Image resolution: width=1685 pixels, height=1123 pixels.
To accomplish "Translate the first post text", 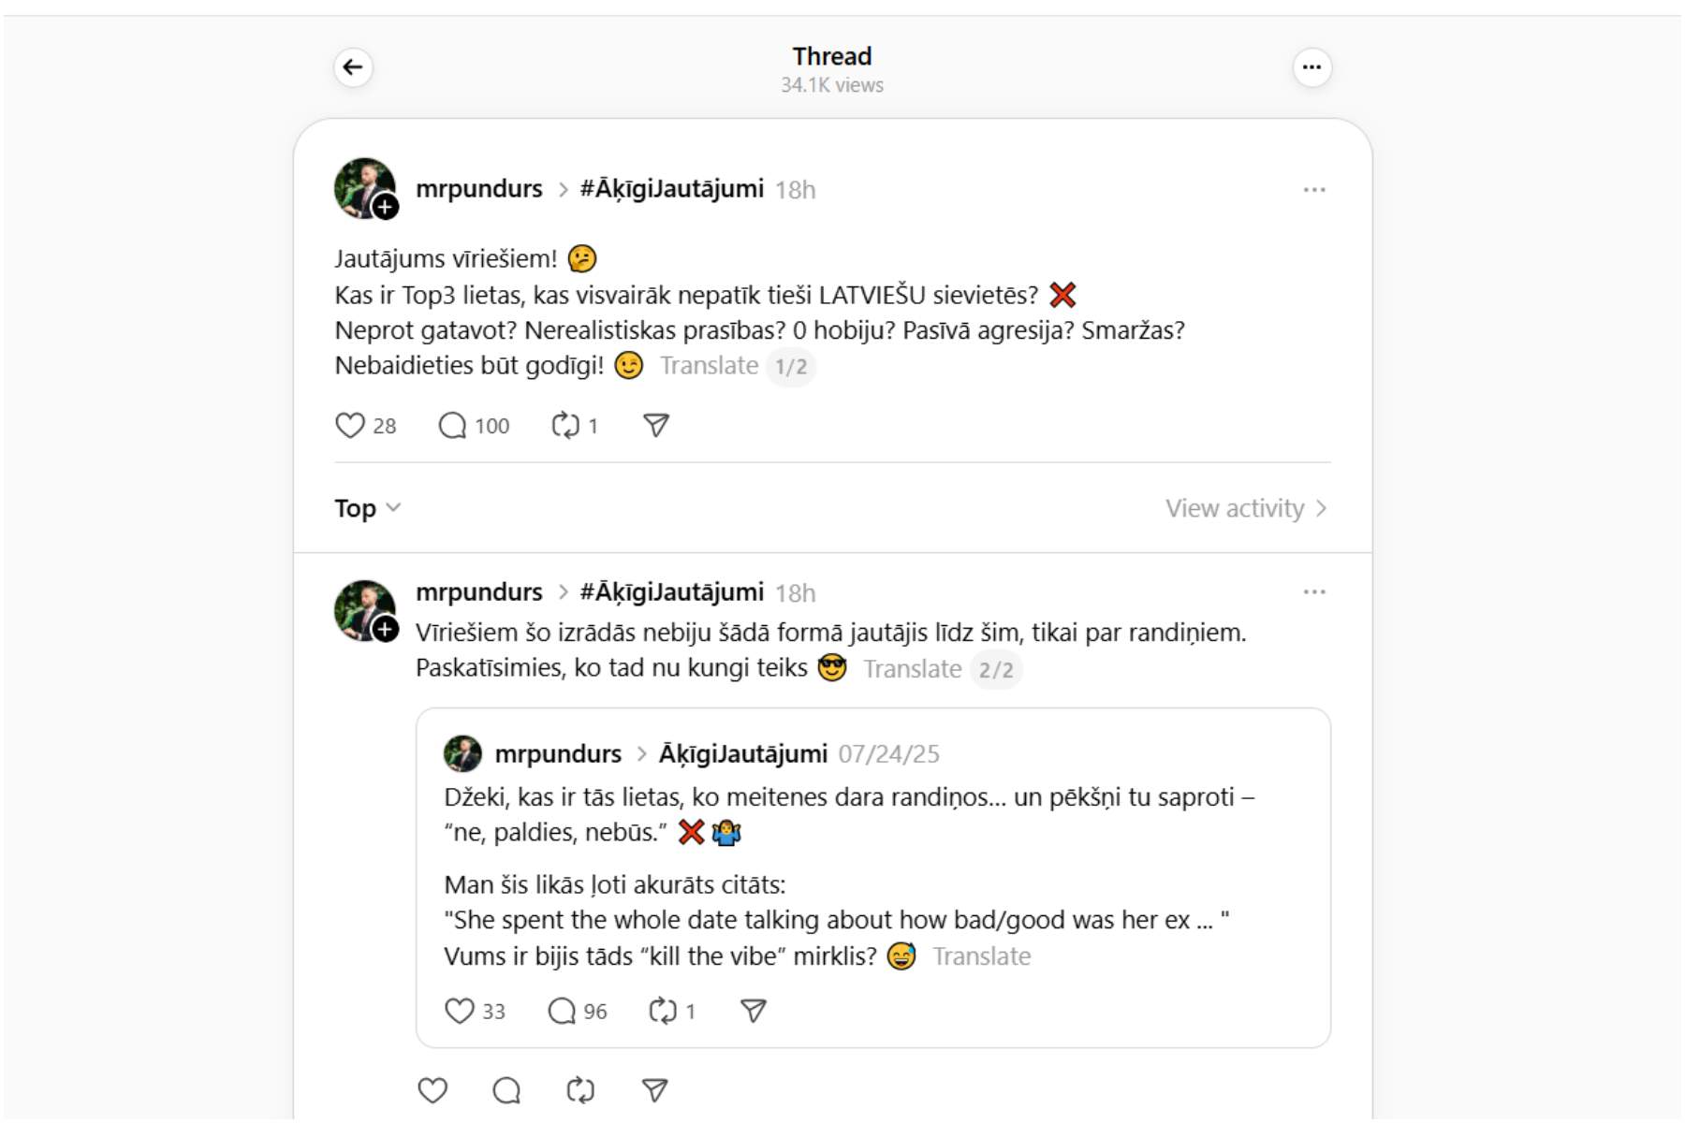I will (x=709, y=366).
